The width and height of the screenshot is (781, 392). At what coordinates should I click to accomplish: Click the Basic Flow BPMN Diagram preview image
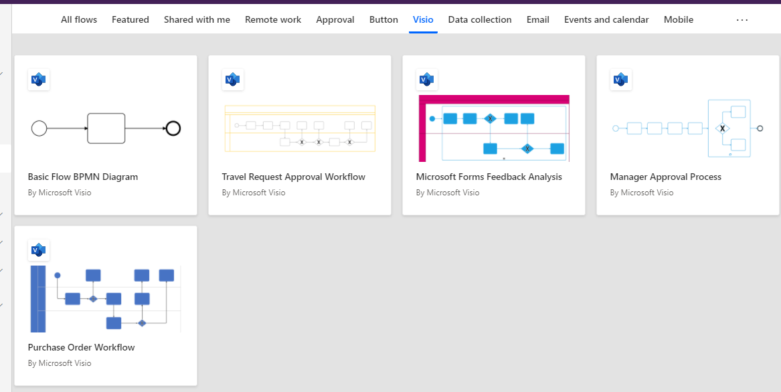pyautogui.click(x=105, y=127)
